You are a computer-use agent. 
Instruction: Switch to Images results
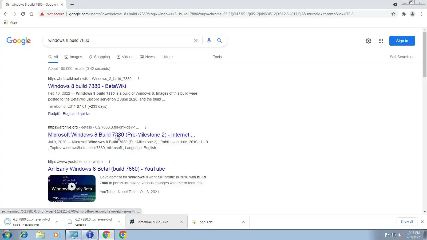tap(73, 57)
